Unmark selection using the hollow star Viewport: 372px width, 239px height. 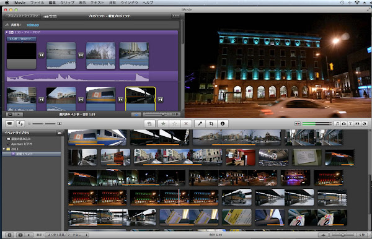(x=175, y=124)
